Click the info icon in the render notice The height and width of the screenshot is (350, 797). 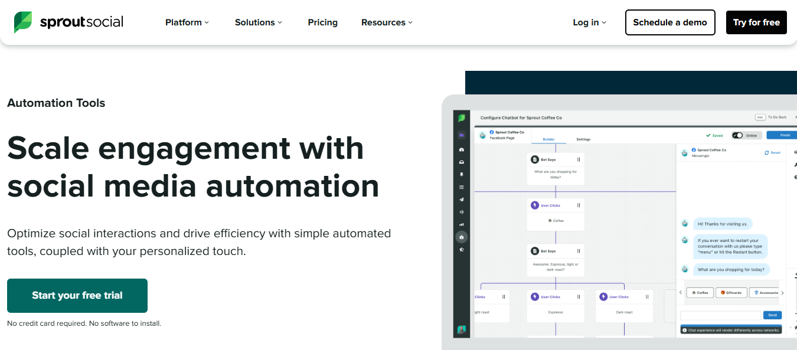[685, 330]
